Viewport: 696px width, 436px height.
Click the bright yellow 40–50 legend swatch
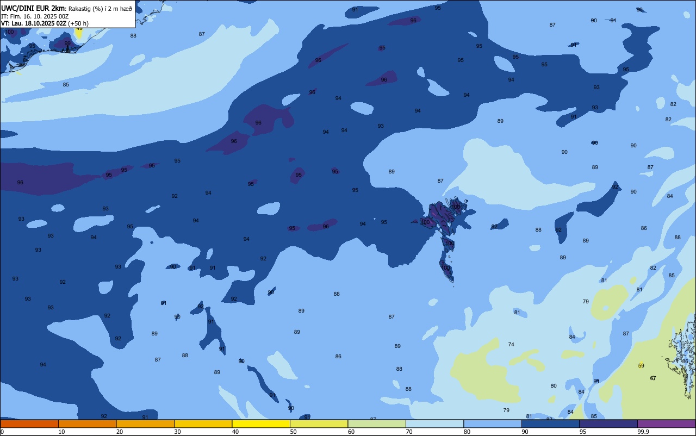pyautogui.click(x=261, y=423)
